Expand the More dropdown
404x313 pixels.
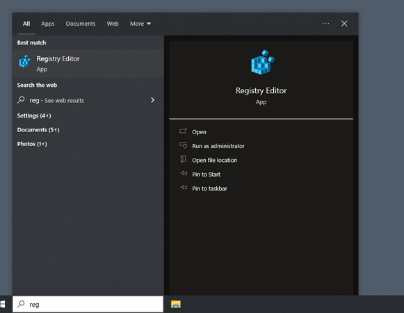tap(140, 24)
